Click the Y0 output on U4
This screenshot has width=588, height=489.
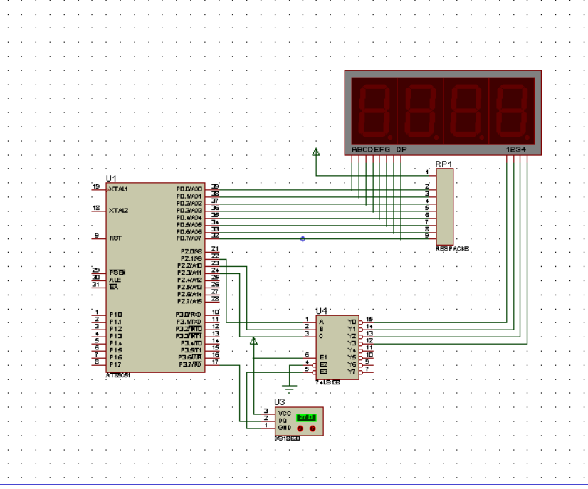pyautogui.click(x=352, y=322)
